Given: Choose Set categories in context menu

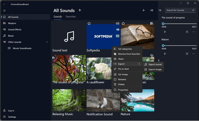Looking at the screenshot, I should click(125, 49).
